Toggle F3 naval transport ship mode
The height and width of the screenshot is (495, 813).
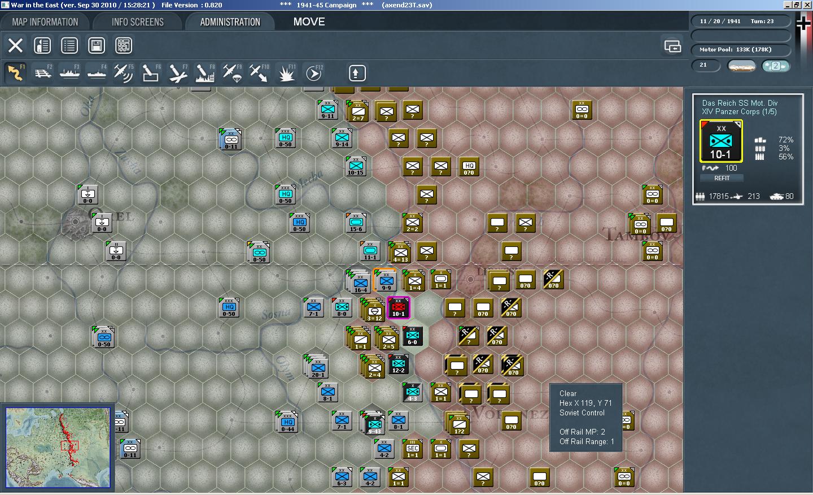click(x=69, y=73)
